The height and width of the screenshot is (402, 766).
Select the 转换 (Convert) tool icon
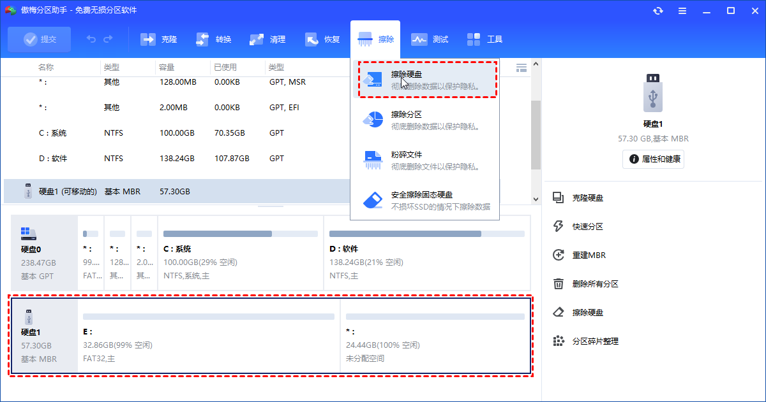coord(213,39)
